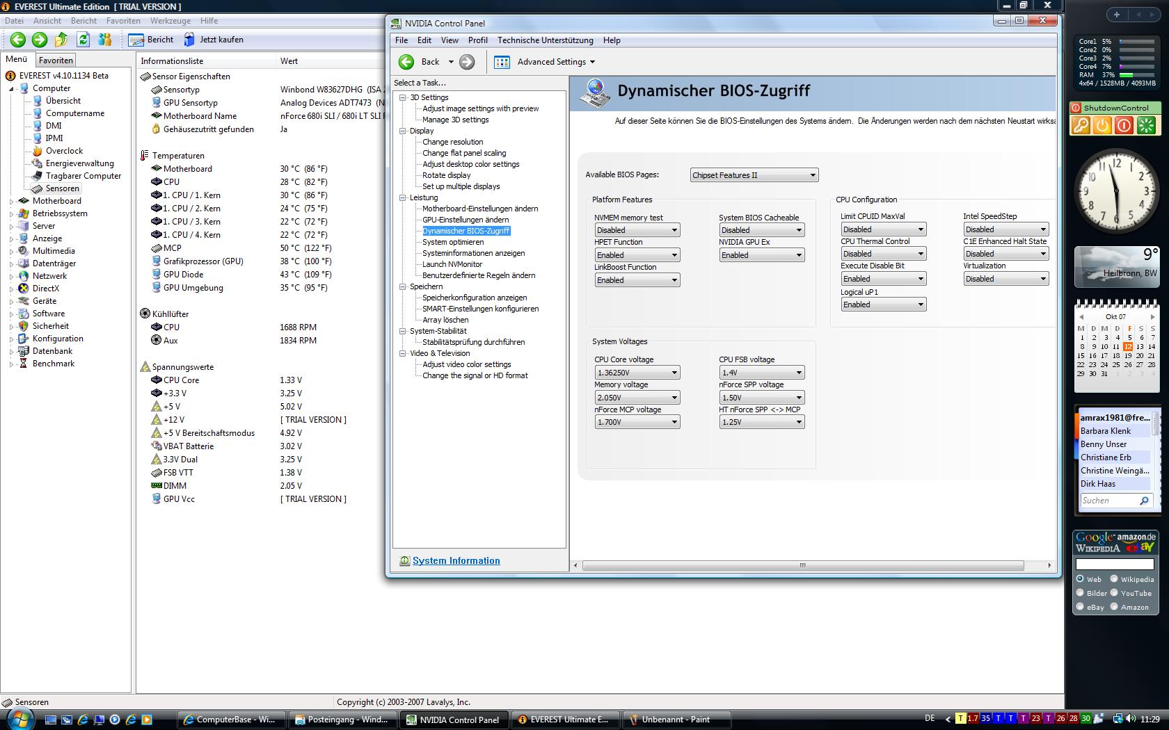
Task: Switch to ComputerBase taskbar window
Action: (x=231, y=720)
